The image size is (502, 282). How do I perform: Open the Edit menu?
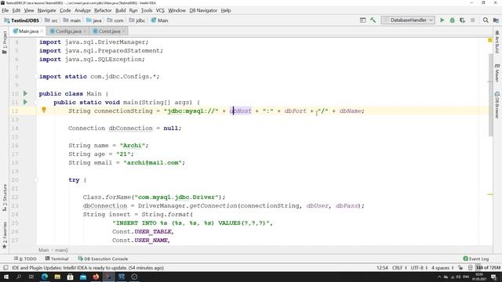pyautogui.click(x=16, y=10)
